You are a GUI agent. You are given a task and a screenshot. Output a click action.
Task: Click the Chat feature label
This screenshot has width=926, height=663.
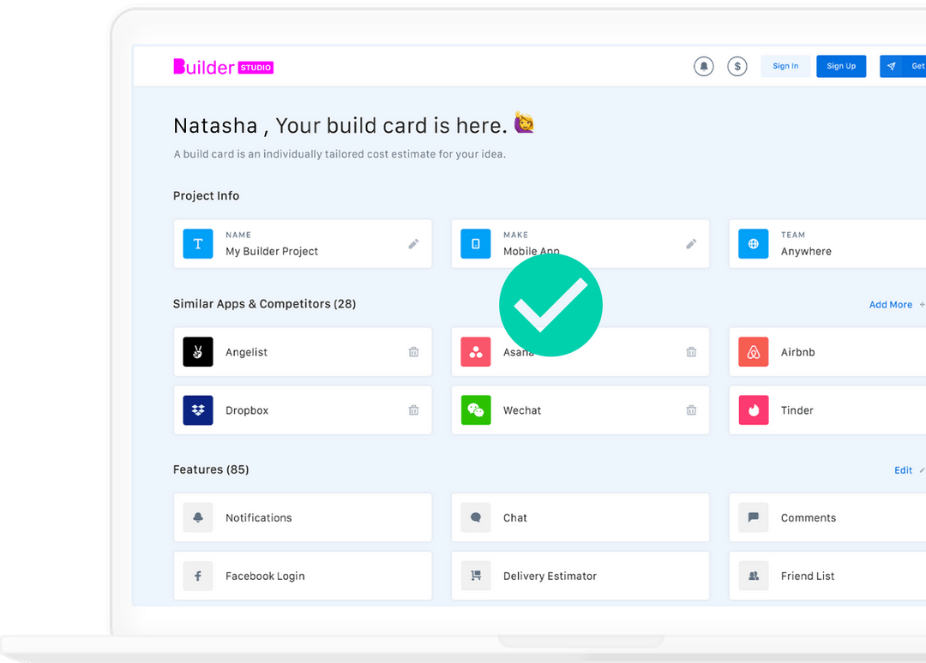click(515, 518)
